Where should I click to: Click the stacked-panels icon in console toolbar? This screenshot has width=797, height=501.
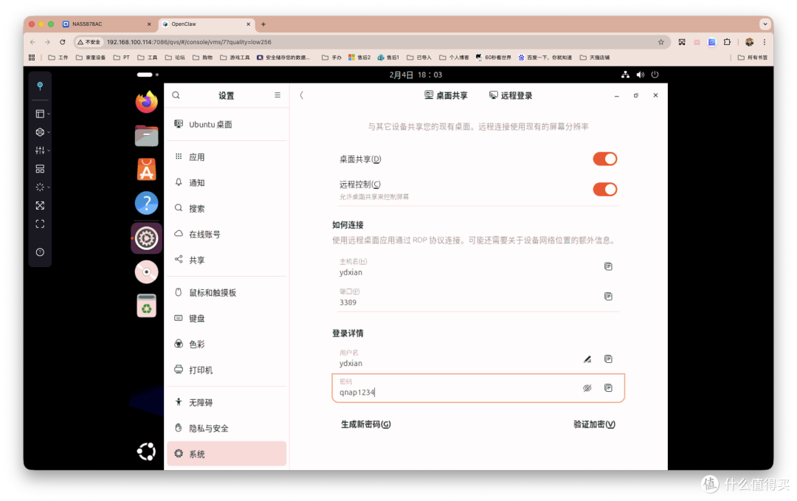click(40, 169)
